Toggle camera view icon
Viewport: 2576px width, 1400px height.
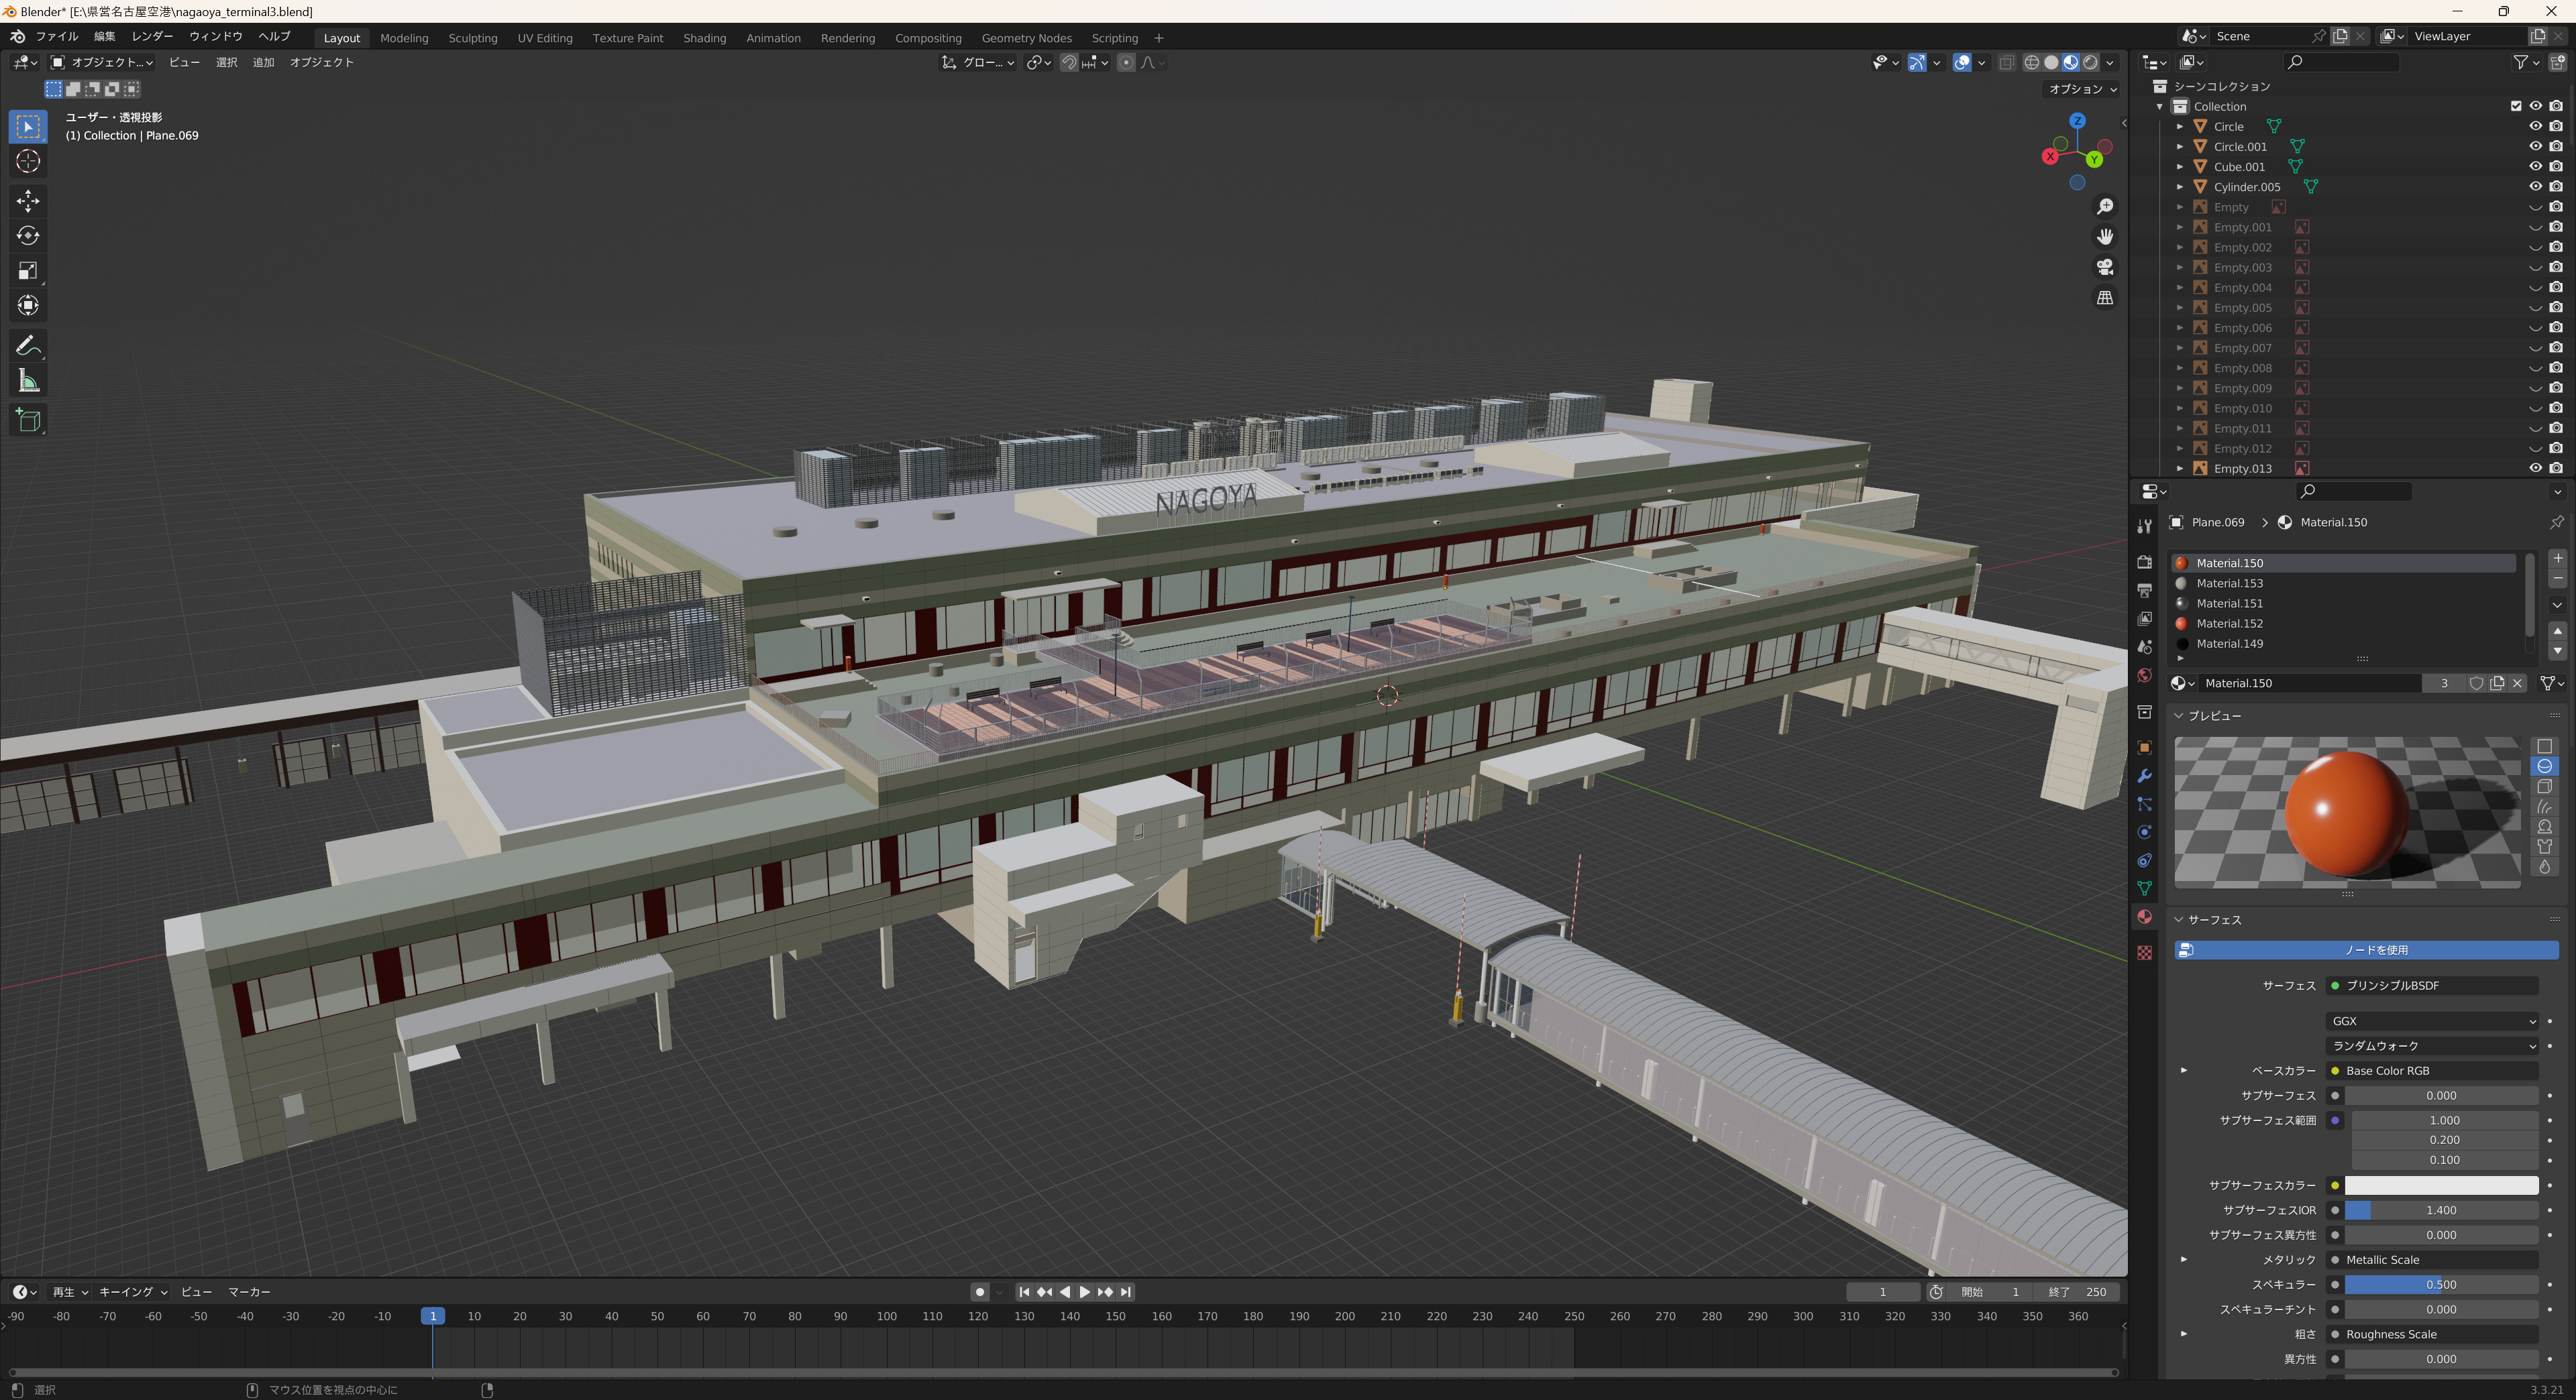(x=2105, y=267)
